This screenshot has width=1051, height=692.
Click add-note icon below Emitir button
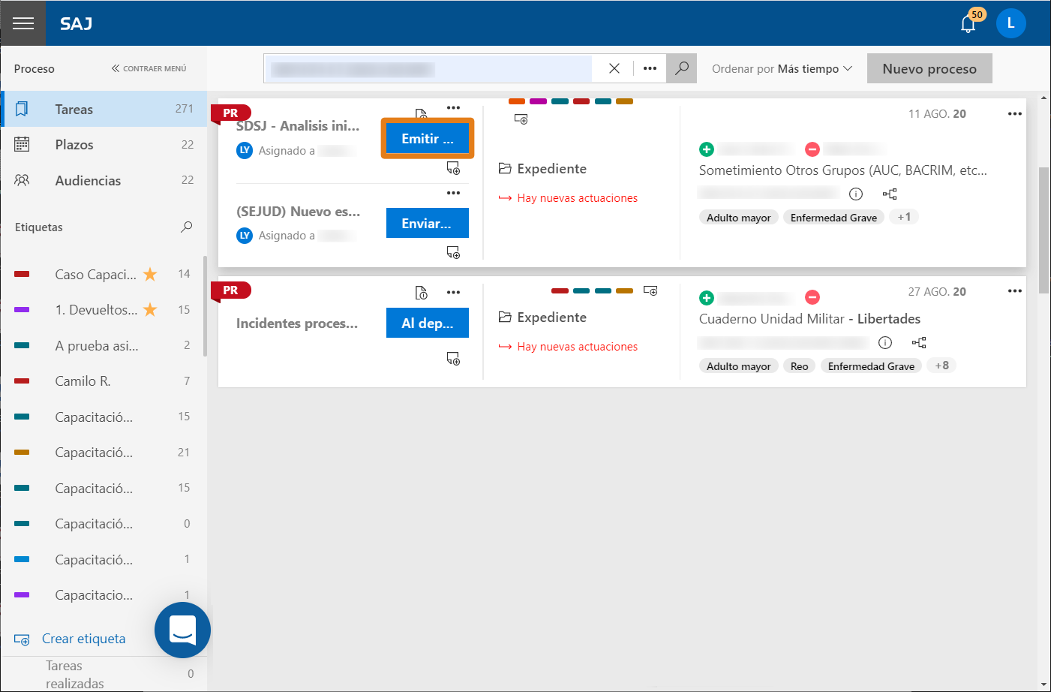click(453, 168)
